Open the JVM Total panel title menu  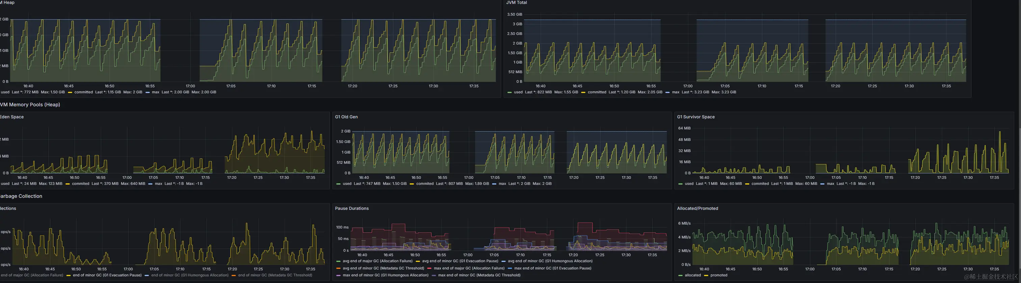pyautogui.click(x=517, y=3)
